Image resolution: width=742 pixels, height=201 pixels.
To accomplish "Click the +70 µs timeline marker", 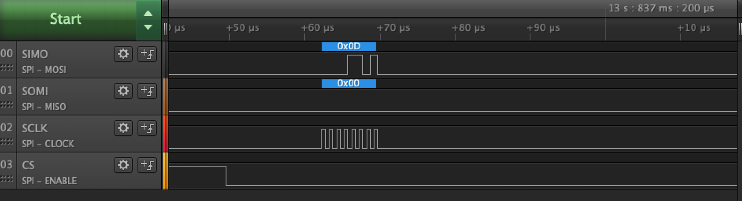I will tap(393, 28).
